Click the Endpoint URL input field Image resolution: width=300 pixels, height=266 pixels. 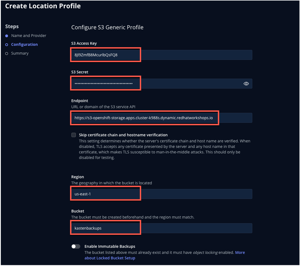coord(162,118)
